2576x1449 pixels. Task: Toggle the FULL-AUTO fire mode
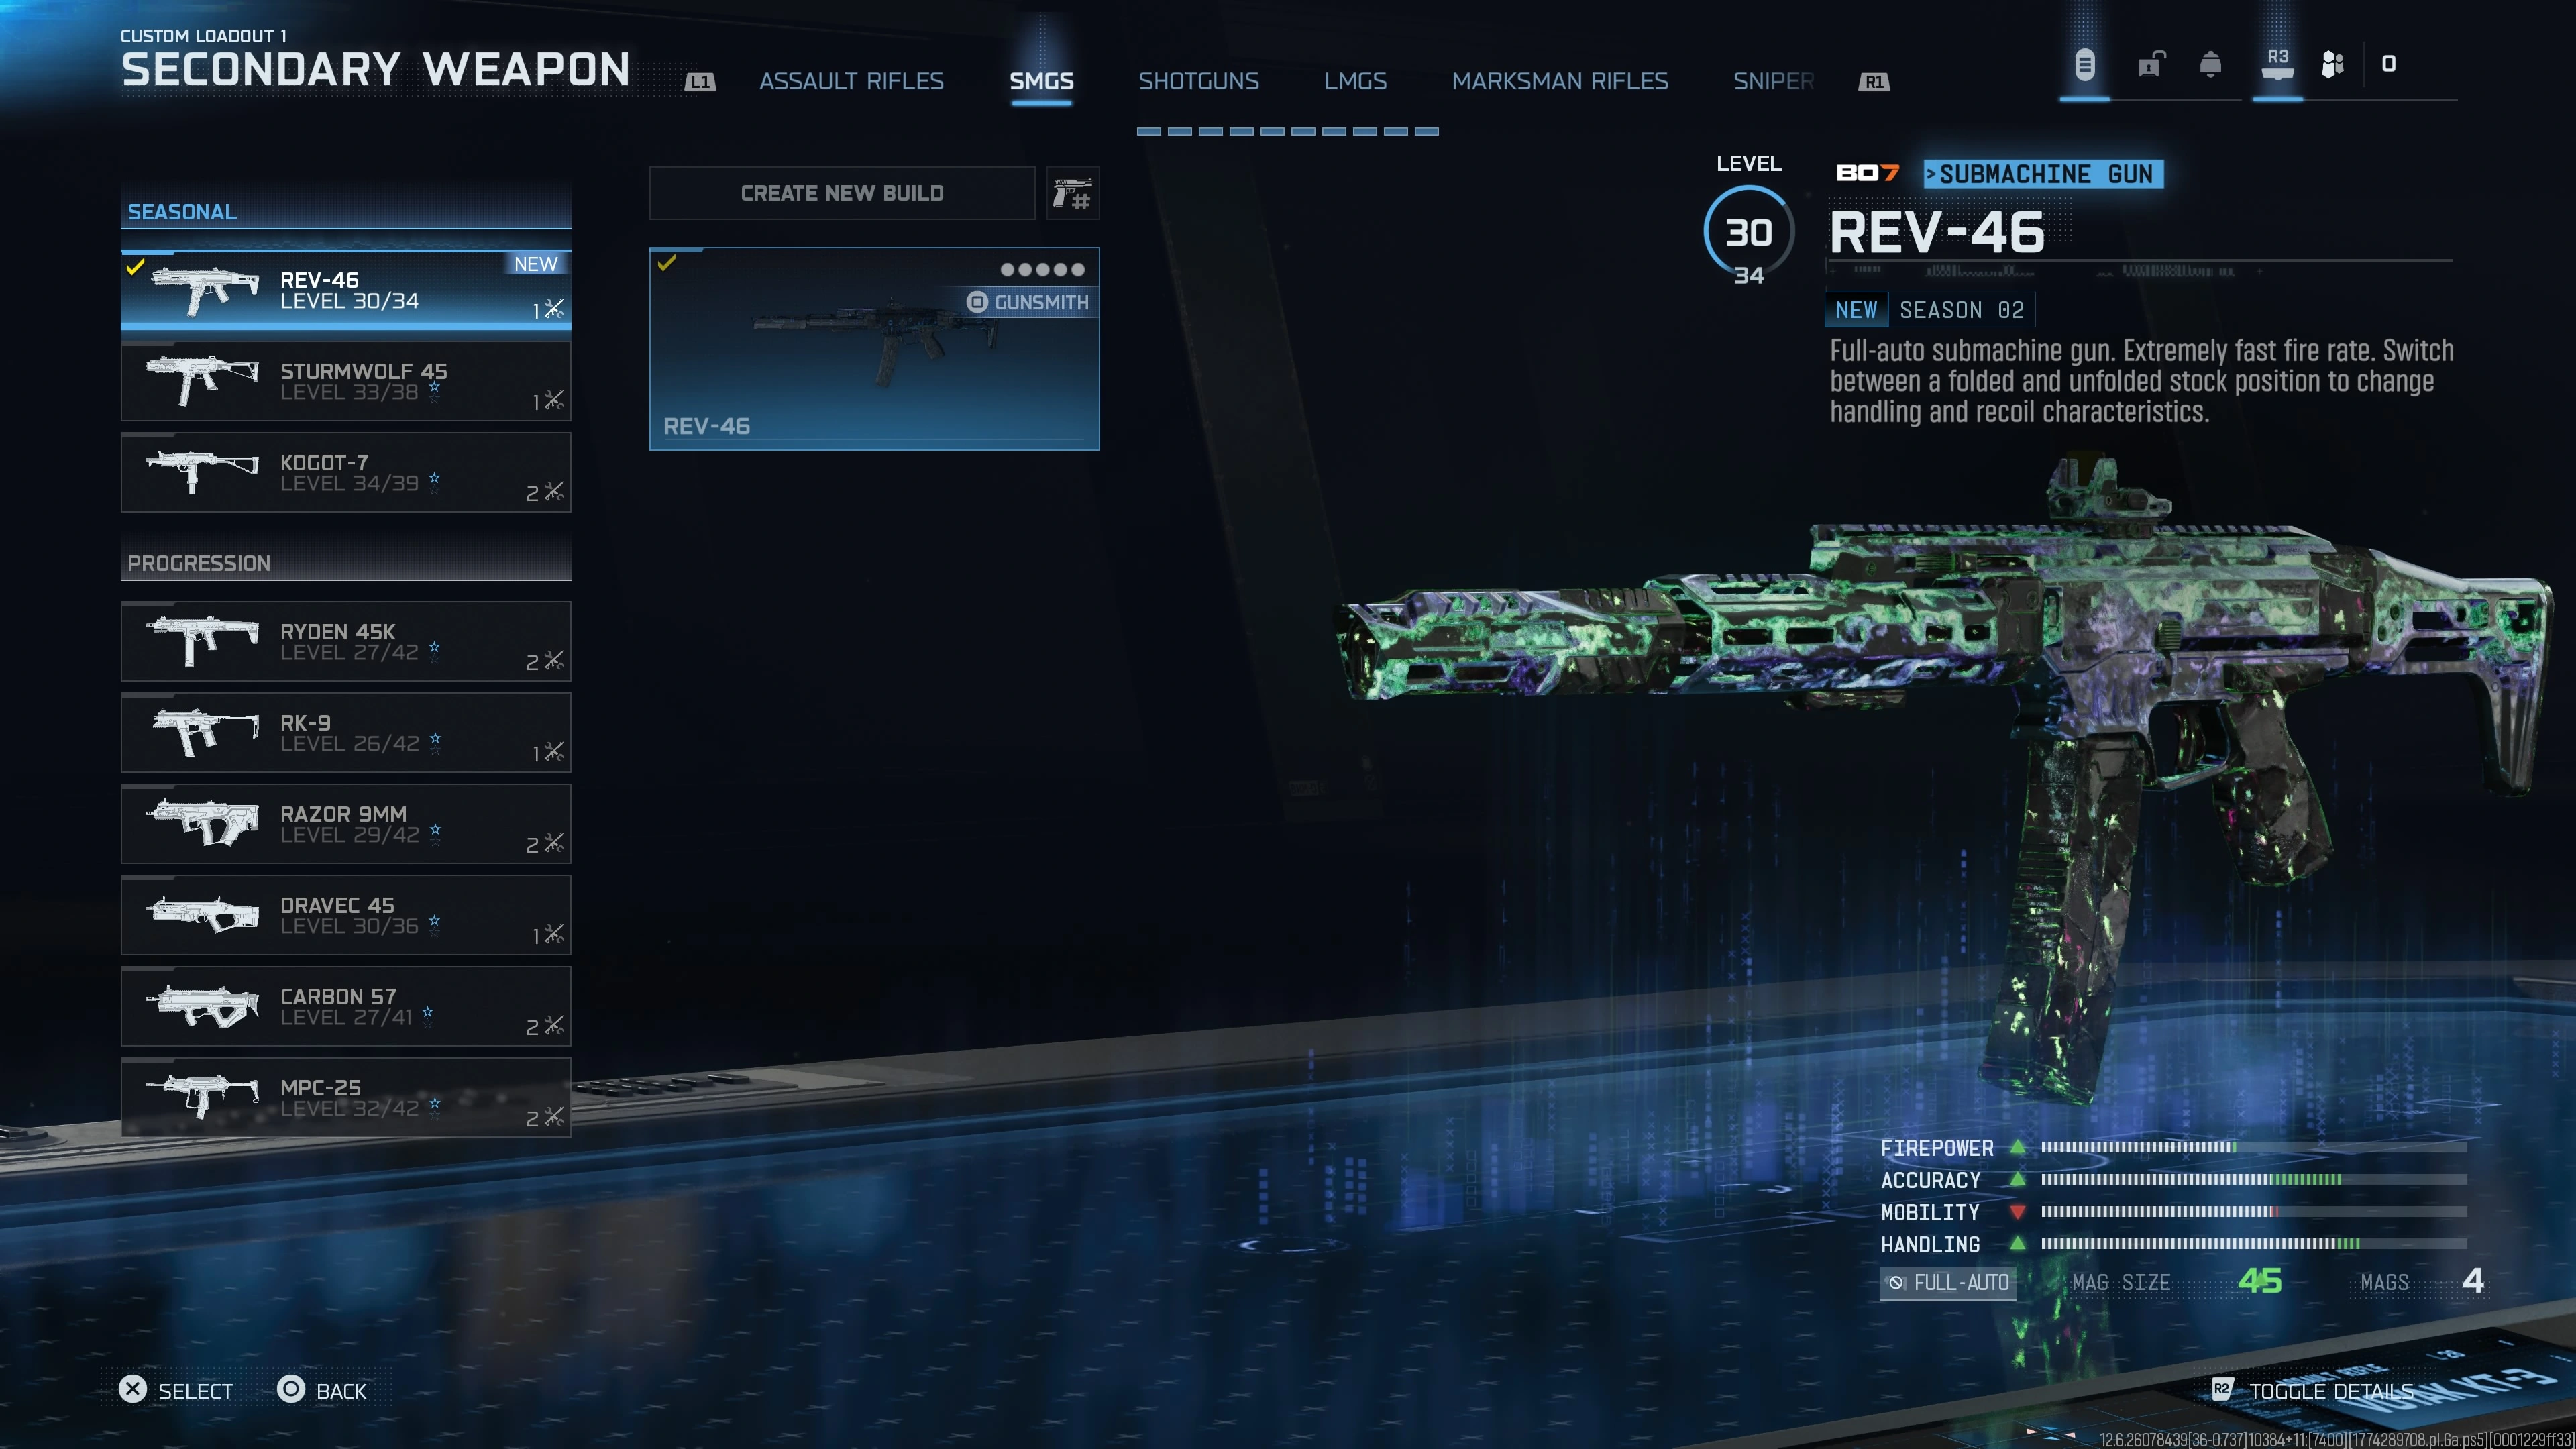[1947, 1282]
